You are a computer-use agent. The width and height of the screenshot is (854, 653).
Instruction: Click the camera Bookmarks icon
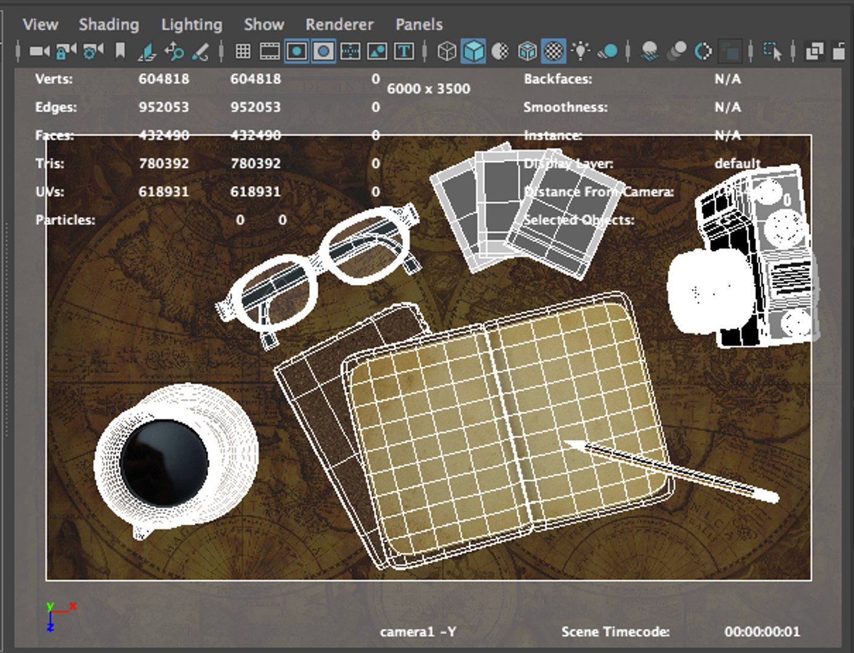120,51
